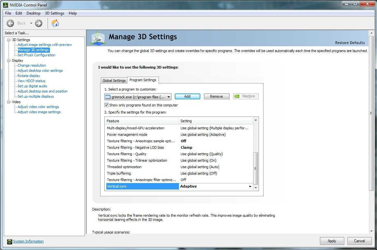
Task: Open the Edit menu
Action: 19,13
